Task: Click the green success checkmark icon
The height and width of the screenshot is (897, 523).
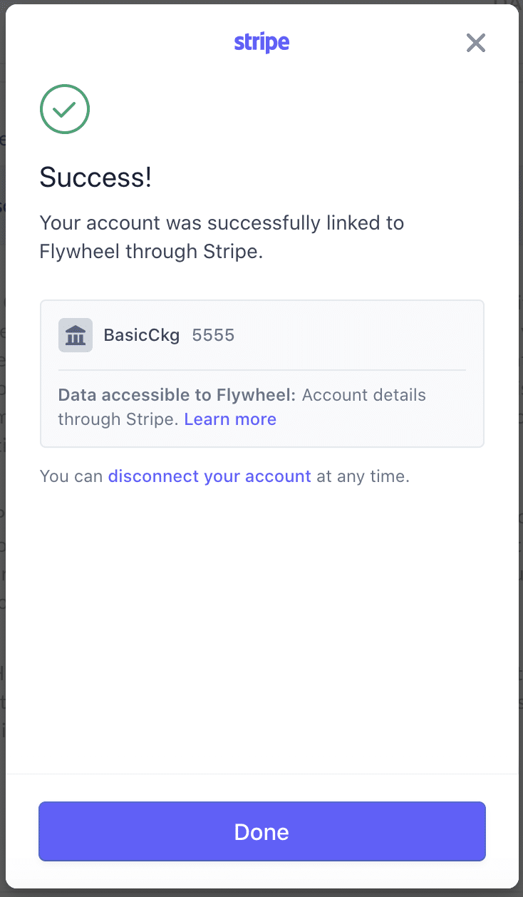Action: [x=65, y=109]
